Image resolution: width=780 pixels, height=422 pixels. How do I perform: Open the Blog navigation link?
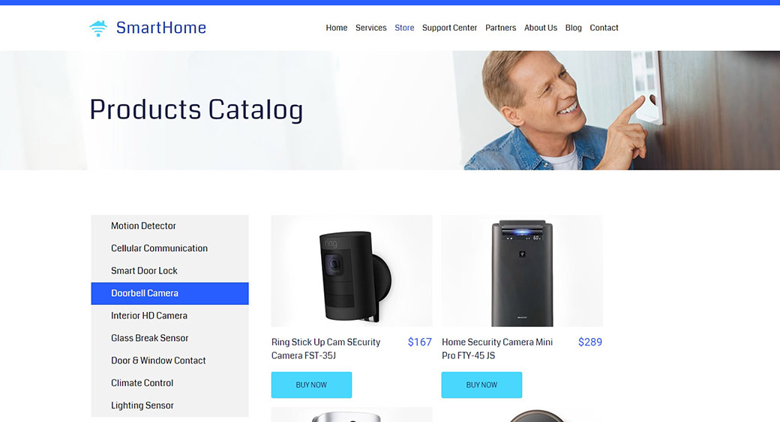tap(573, 28)
